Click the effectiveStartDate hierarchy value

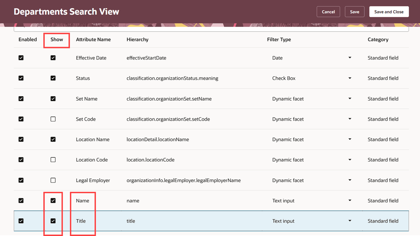tap(146, 58)
